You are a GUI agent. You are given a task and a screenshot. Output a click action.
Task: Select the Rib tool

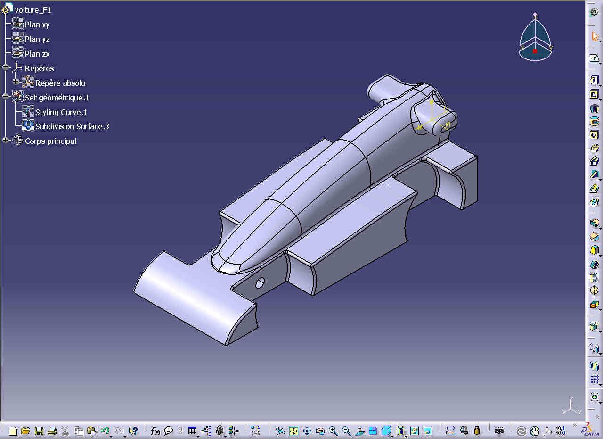click(x=594, y=148)
